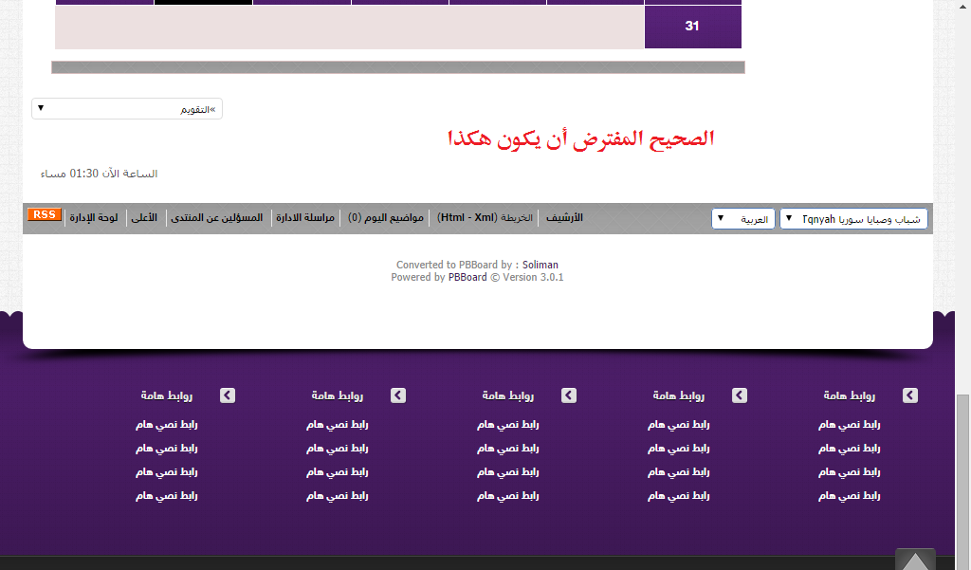This screenshot has width=971, height=570.
Task: Click first رابط نصي هام in center column
Action: click(x=508, y=424)
